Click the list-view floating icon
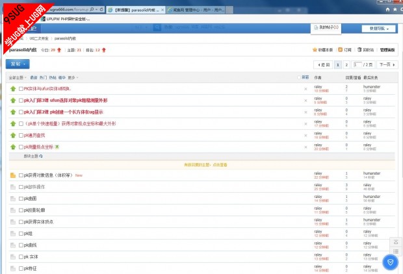This screenshot has height=274, width=403. click(396, 251)
